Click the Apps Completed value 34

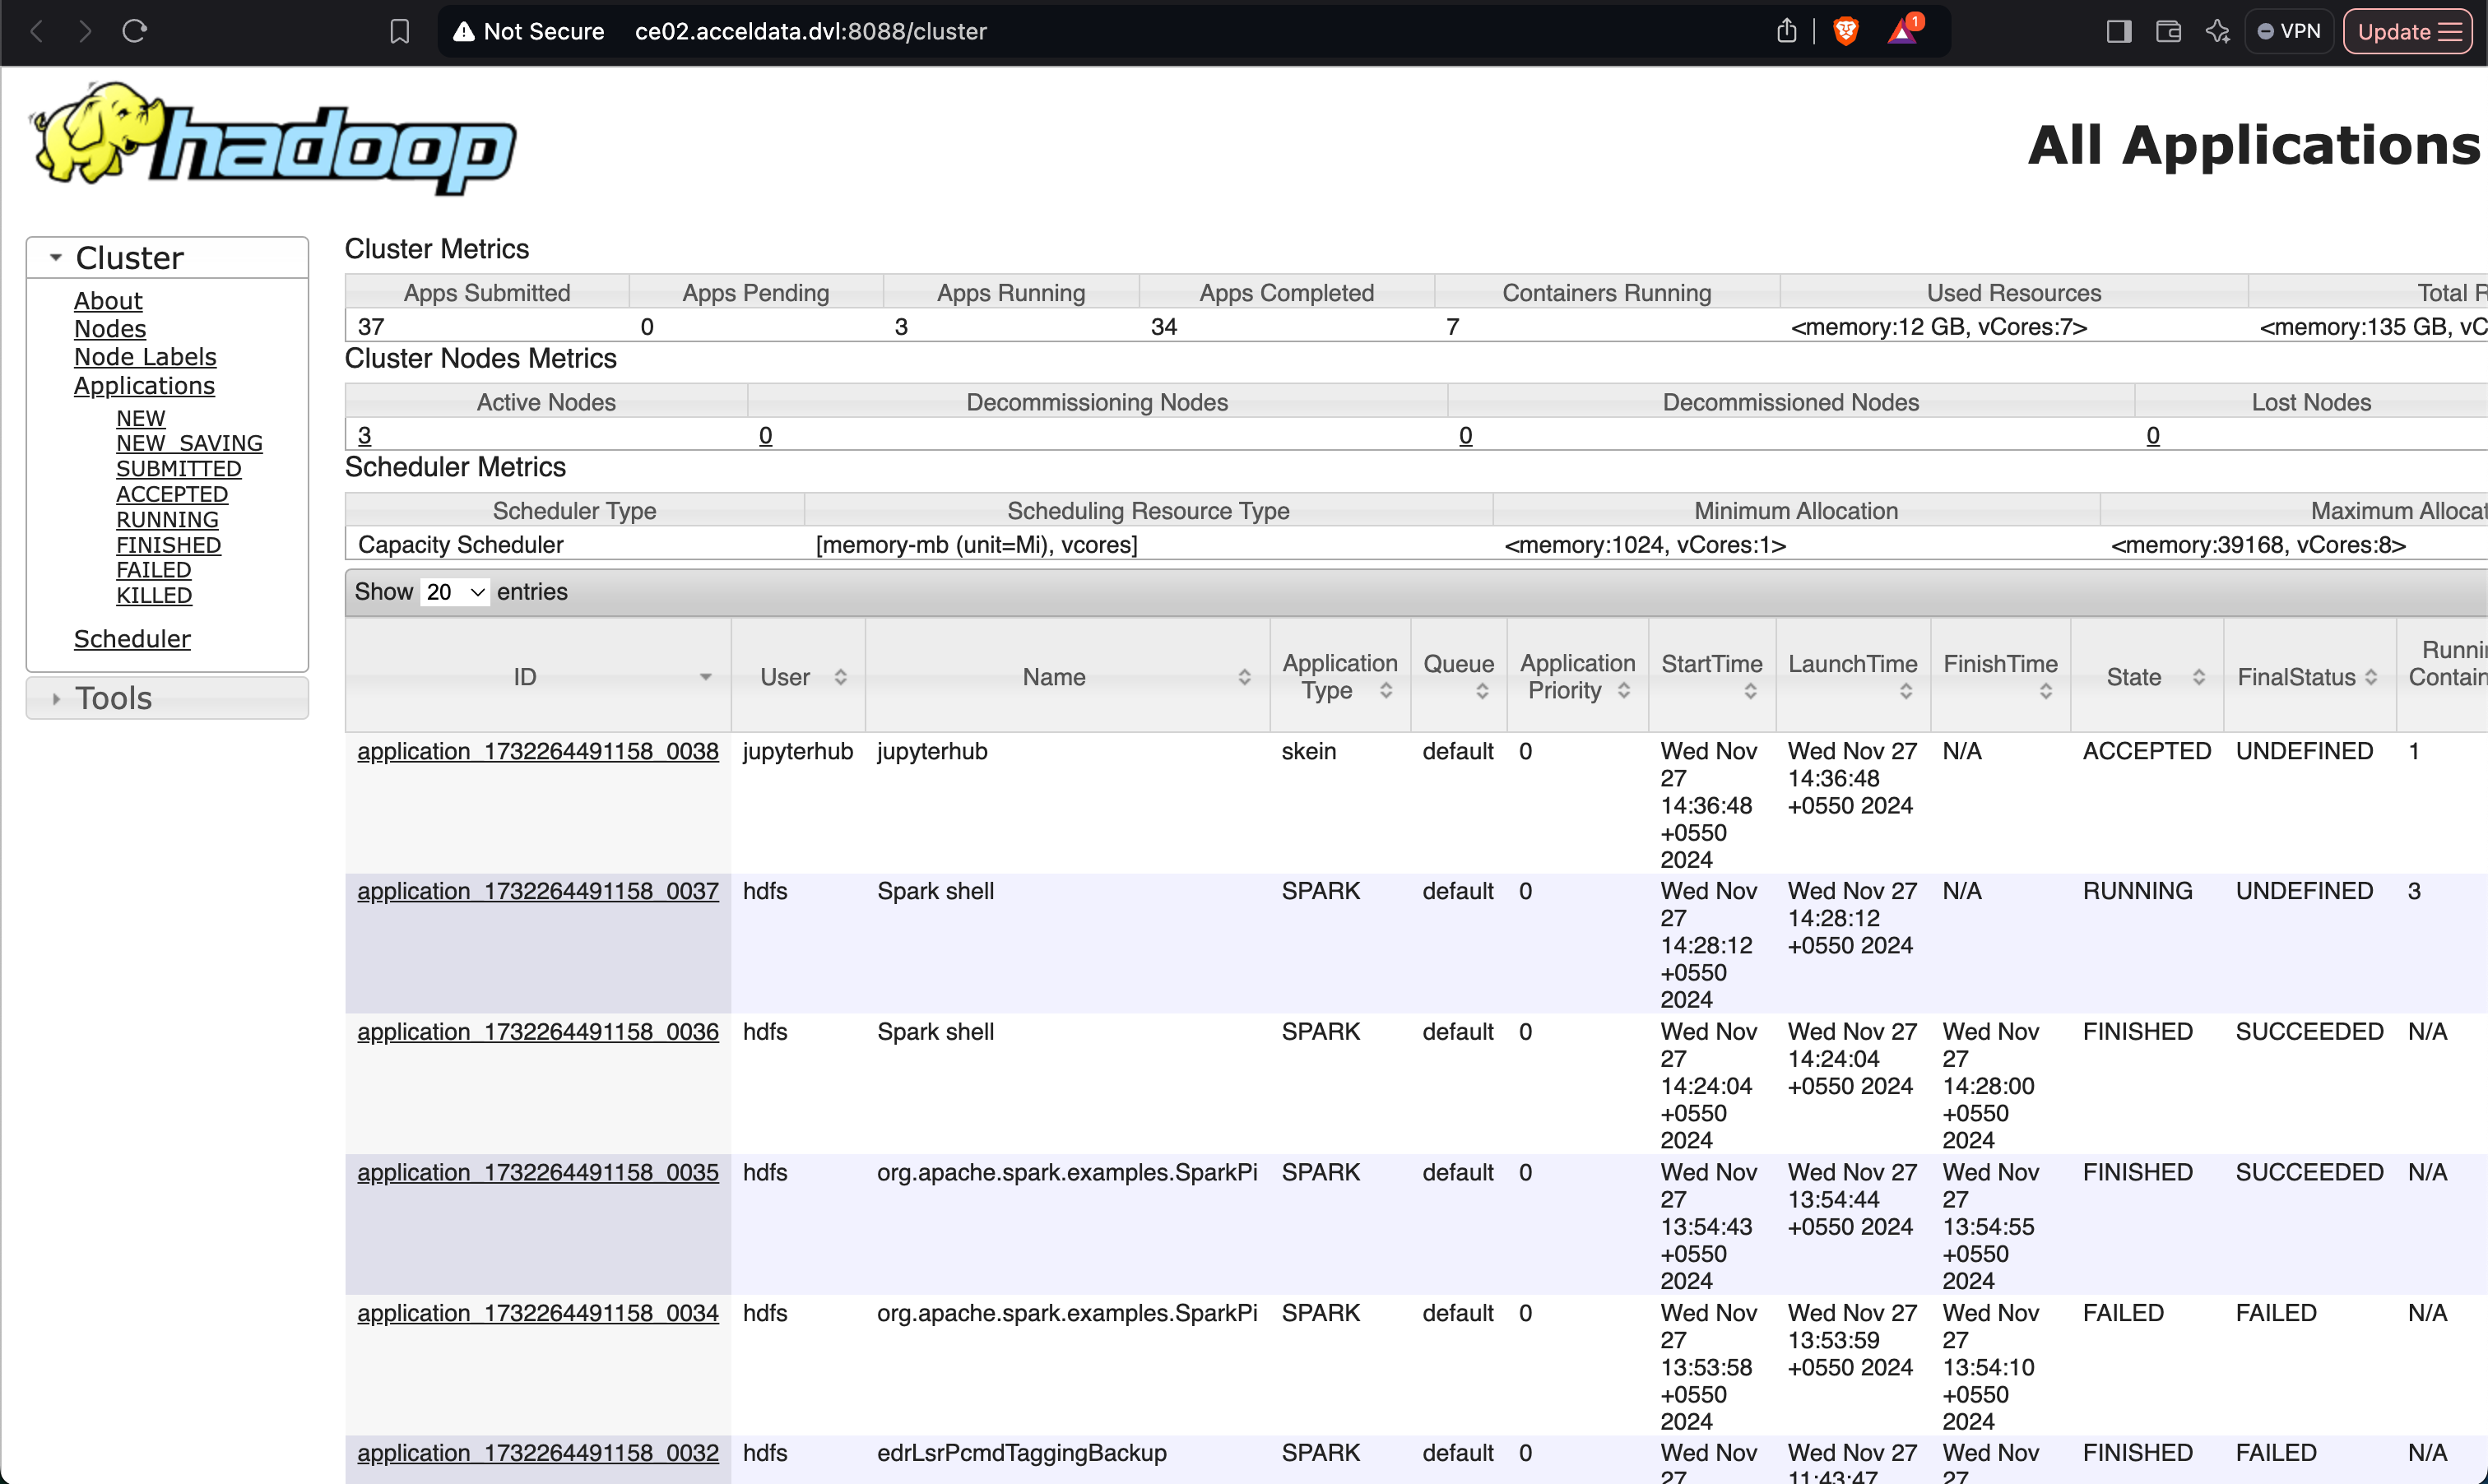(1164, 327)
